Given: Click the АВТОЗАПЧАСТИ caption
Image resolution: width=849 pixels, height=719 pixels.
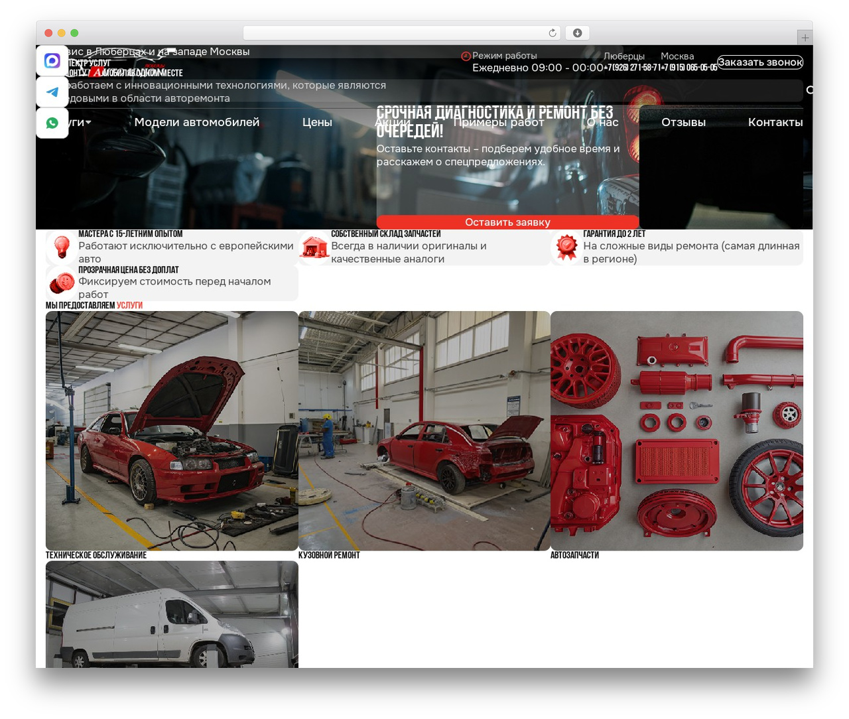Looking at the screenshot, I should (x=574, y=555).
